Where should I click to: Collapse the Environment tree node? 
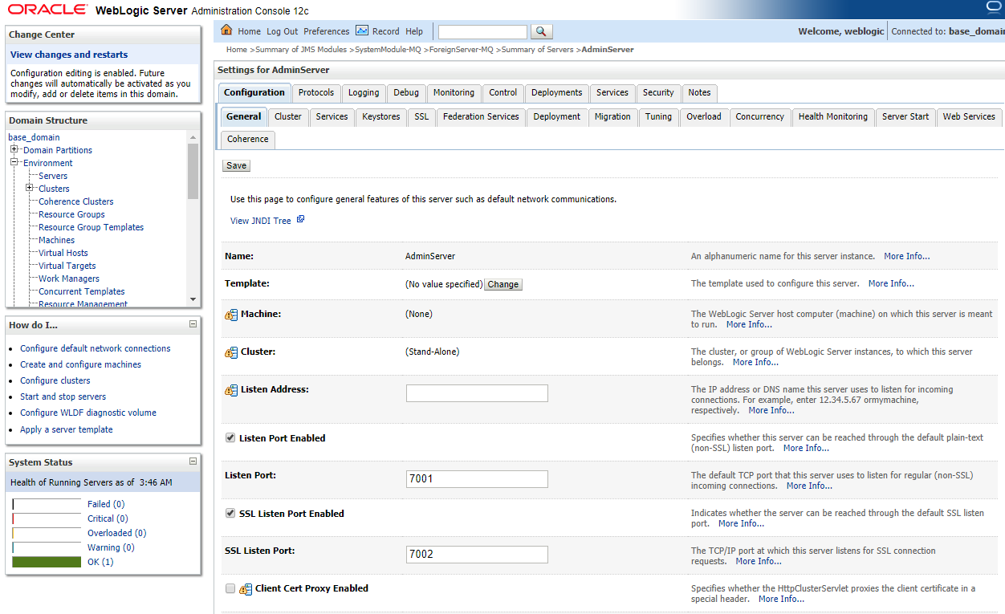point(14,163)
